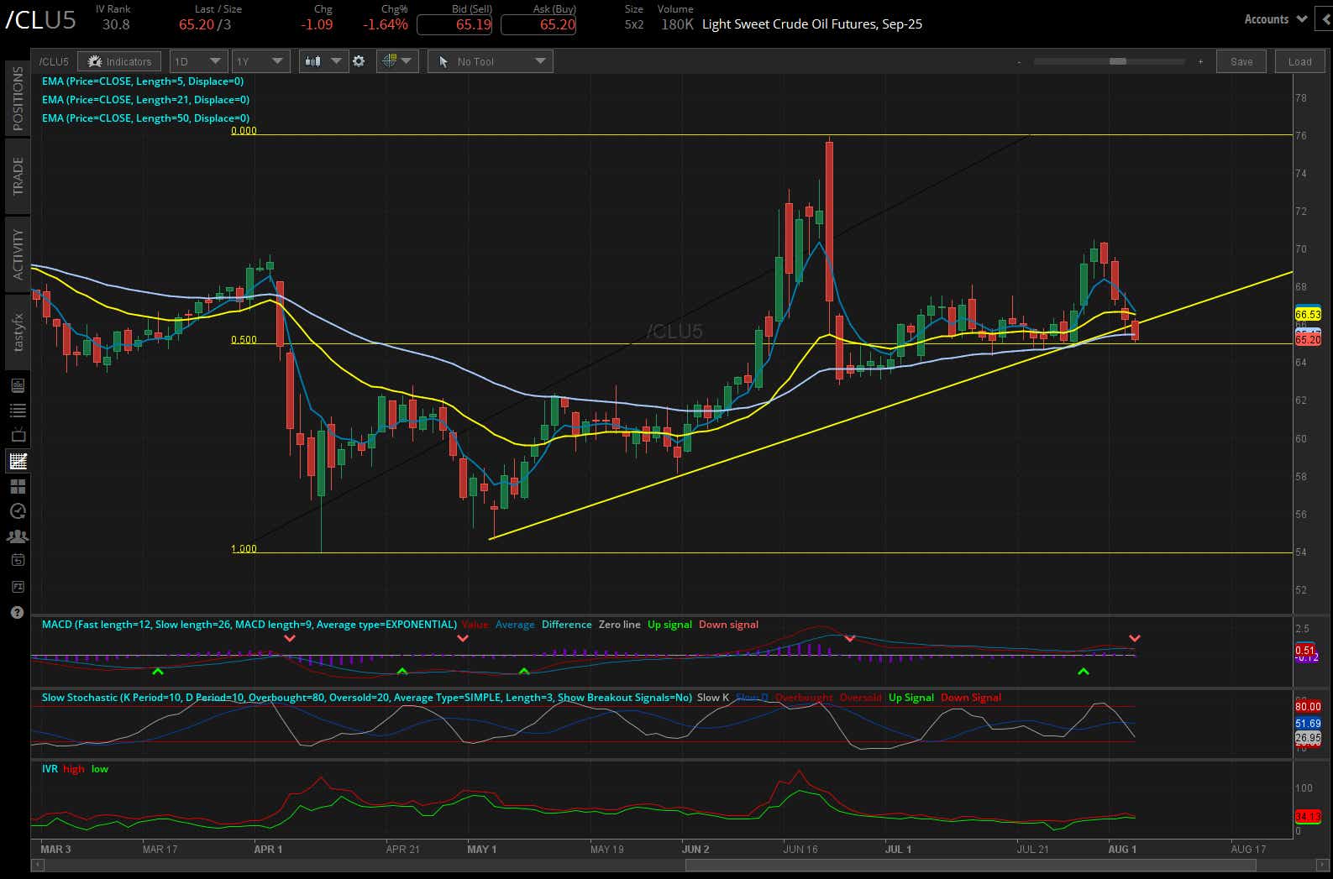Screen dimensions: 1333x879
Task: Open the POSITIONS side tab
Action: point(18,98)
